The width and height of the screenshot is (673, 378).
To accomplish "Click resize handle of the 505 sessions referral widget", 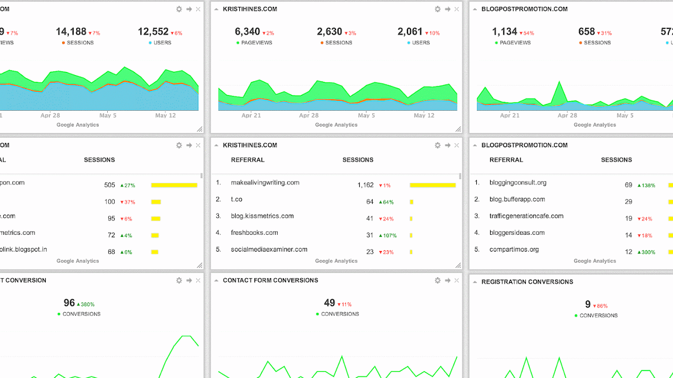I will (200, 266).
